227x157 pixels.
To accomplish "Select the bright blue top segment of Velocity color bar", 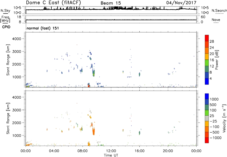I will click(207, 96).
